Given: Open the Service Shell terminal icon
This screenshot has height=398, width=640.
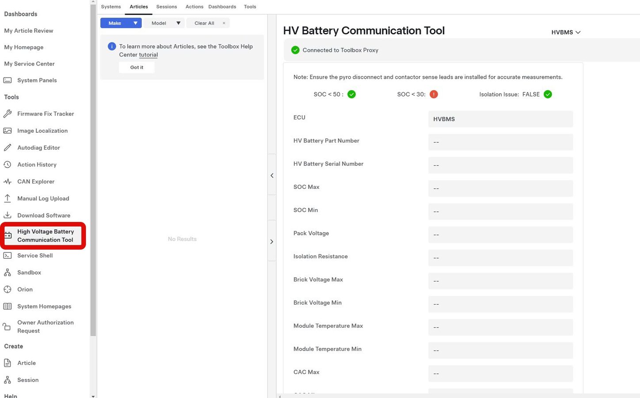Looking at the screenshot, I should (8, 256).
